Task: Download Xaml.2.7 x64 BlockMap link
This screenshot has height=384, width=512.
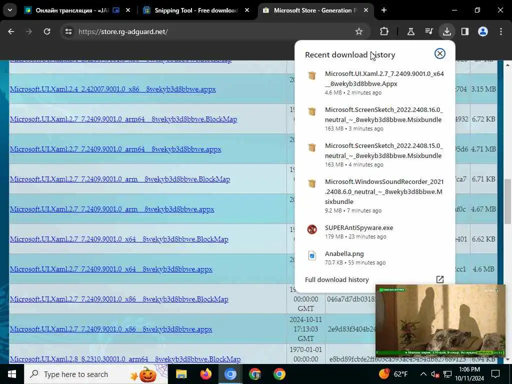Action: point(119,239)
